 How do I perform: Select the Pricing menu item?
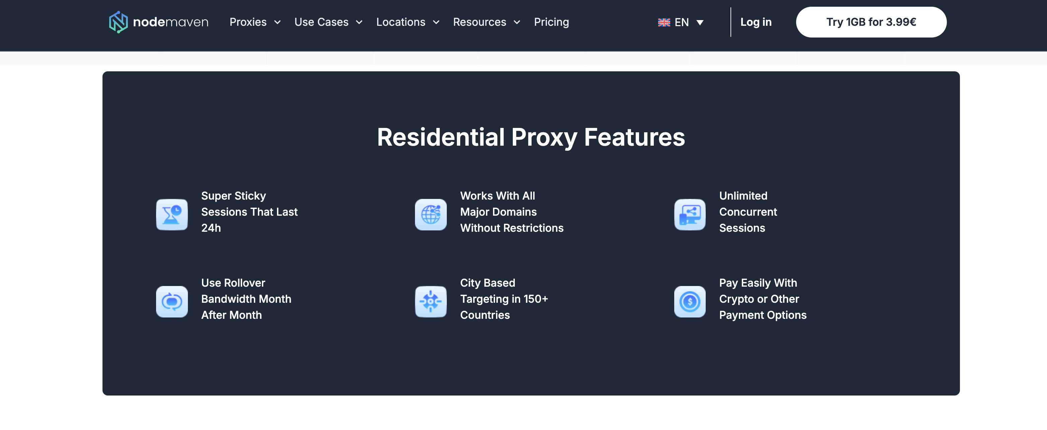[x=551, y=22]
